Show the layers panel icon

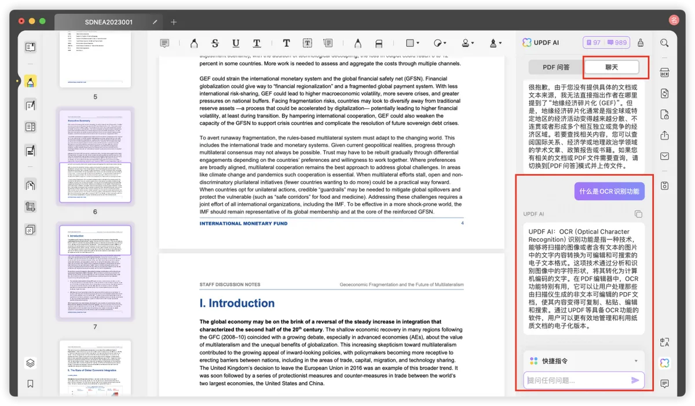31,363
